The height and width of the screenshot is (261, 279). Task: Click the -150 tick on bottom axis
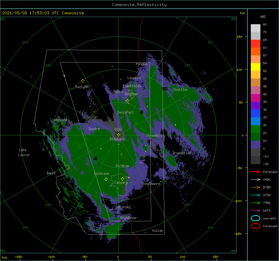point(18,257)
